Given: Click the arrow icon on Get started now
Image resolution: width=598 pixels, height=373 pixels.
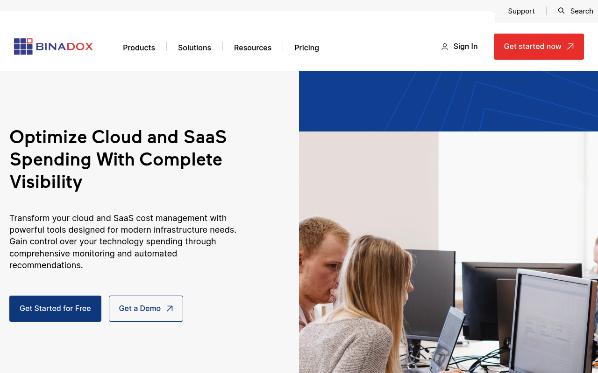Looking at the screenshot, I should click(x=570, y=47).
